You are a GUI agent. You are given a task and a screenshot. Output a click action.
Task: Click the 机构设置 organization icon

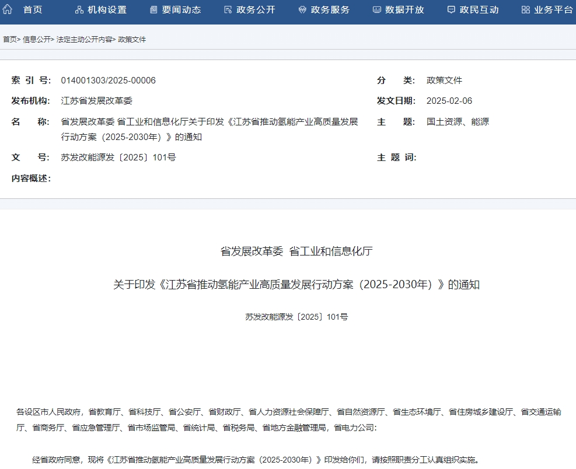[78, 9]
